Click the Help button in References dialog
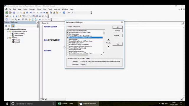The image size is (189, 106). point(118,44)
